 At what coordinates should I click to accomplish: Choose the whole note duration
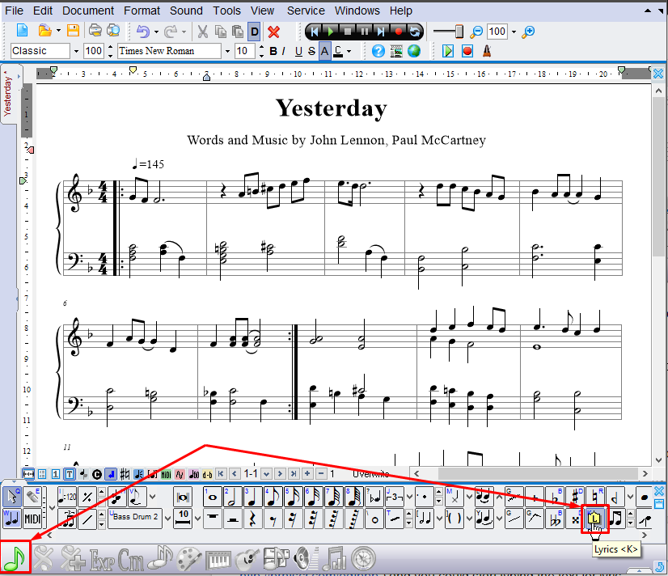(x=212, y=497)
